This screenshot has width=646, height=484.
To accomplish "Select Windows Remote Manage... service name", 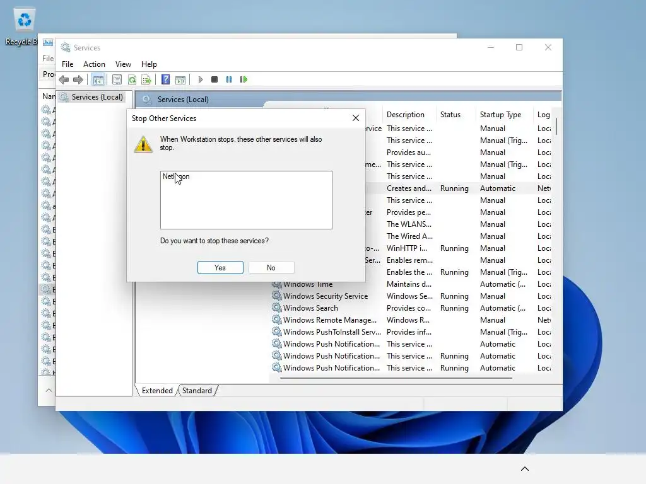I will [x=329, y=320].
